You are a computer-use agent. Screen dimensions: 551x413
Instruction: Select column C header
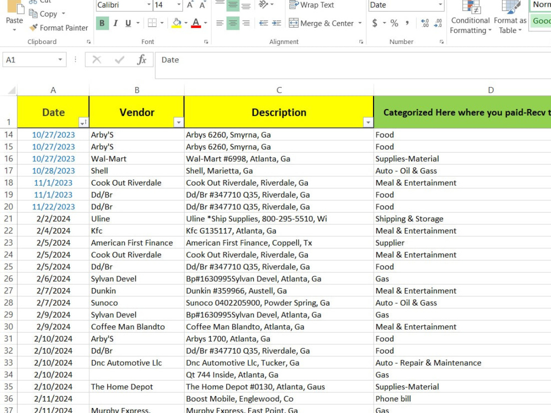[x=279, y=90]
